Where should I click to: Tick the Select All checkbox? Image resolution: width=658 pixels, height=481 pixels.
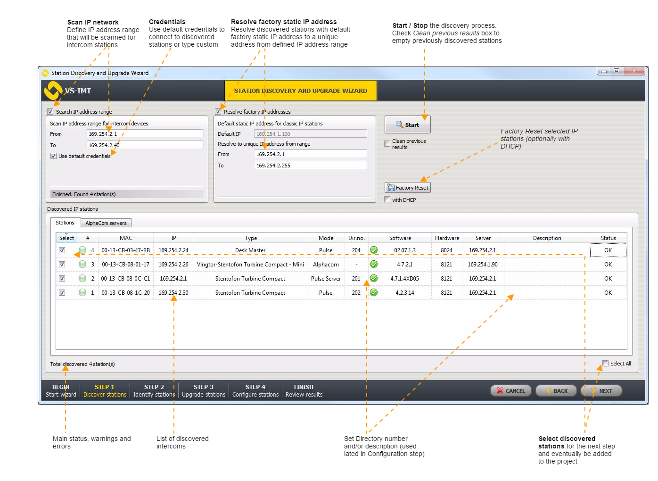[605, 364]
